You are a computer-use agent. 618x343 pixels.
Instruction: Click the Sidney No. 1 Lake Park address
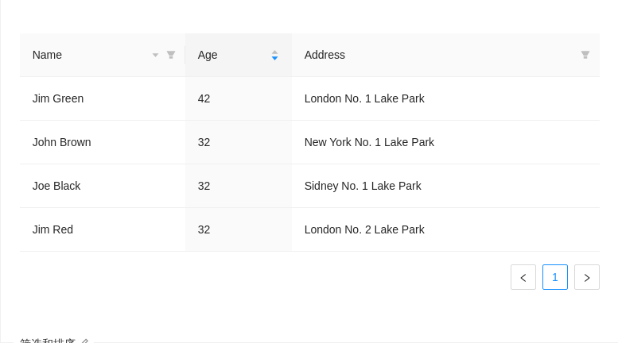pyautogui.click(x=363, y=186)
